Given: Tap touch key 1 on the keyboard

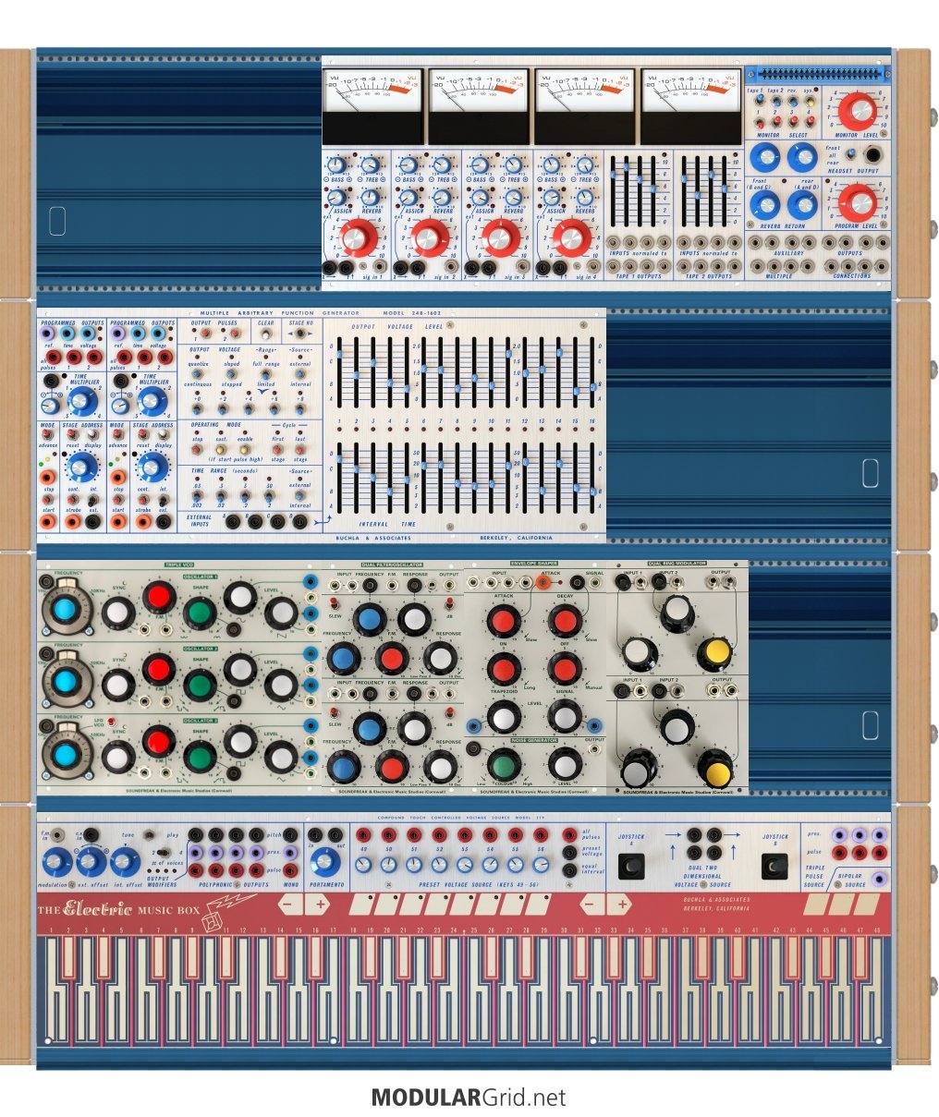Looking at the screenshot, I should tap(54, 989).
